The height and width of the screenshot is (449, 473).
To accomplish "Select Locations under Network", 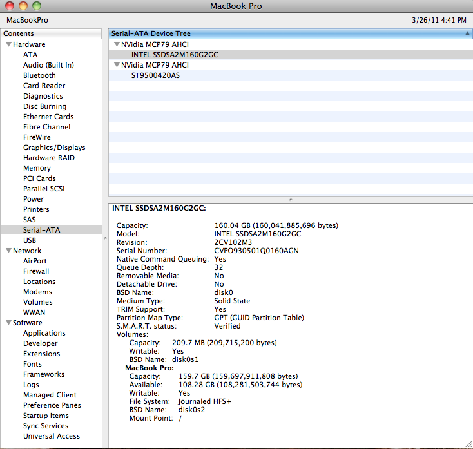I will coord(39,282).
